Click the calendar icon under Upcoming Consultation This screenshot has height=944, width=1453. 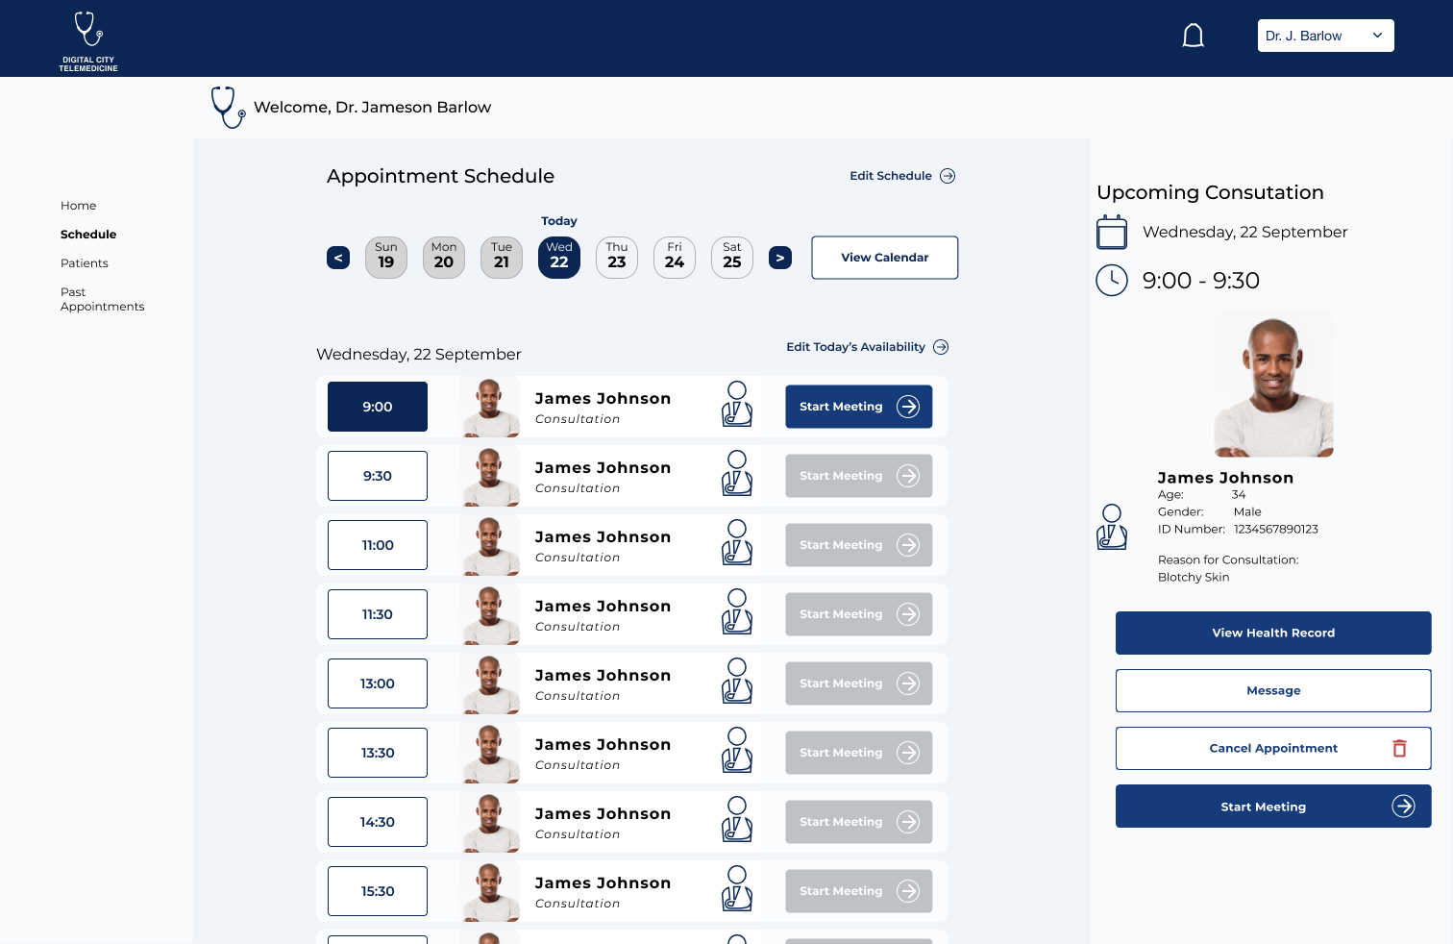[1112, 233]
